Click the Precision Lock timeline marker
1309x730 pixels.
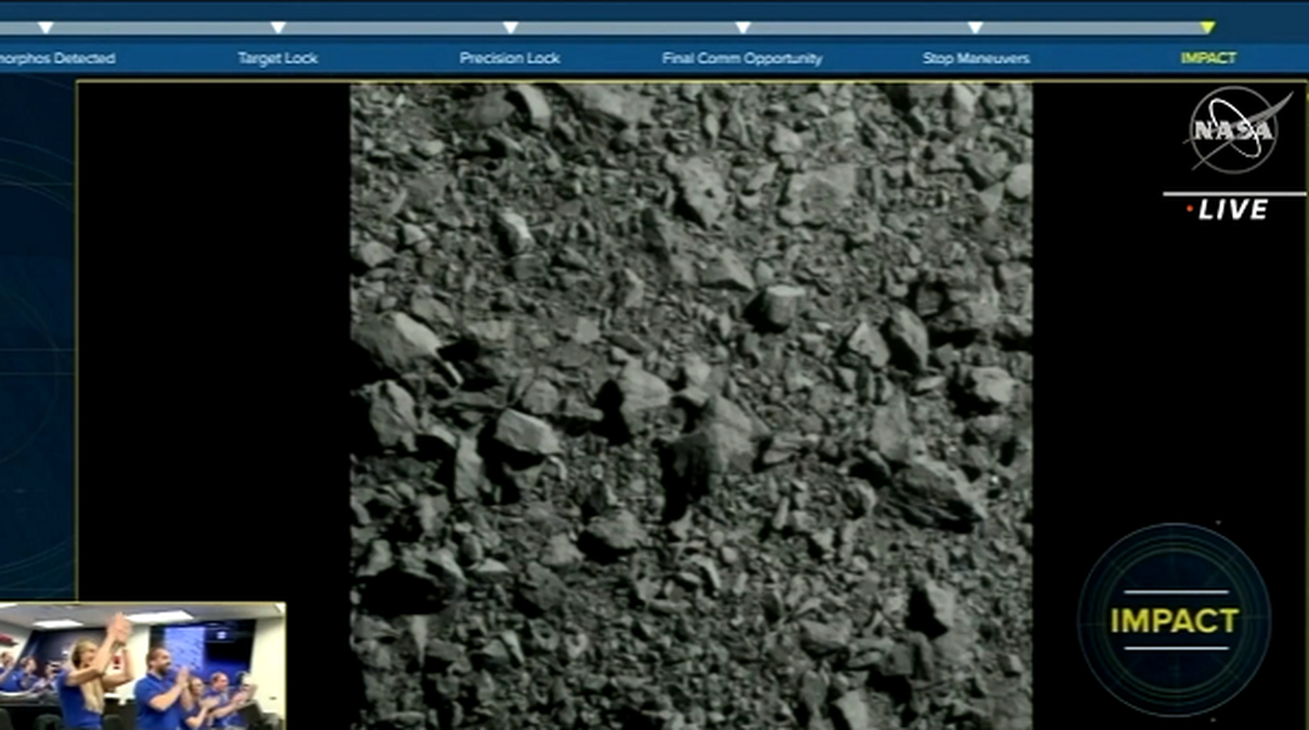(x=510, y=27)
